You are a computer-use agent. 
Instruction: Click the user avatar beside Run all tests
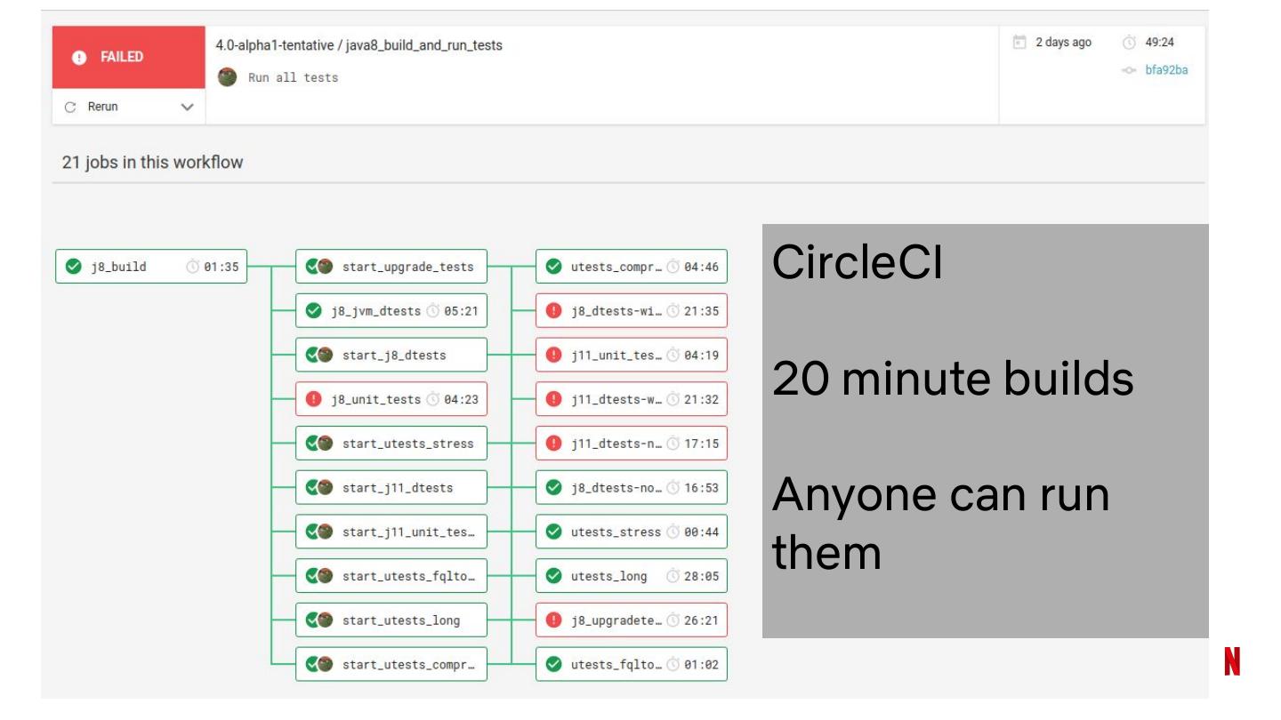coord(228,77)
